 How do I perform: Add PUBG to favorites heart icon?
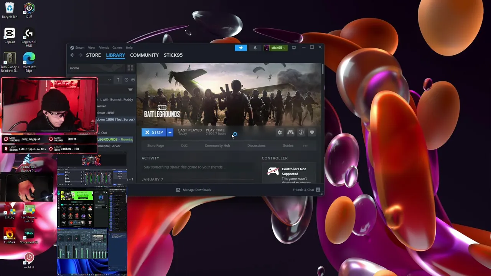click(312, 132)
